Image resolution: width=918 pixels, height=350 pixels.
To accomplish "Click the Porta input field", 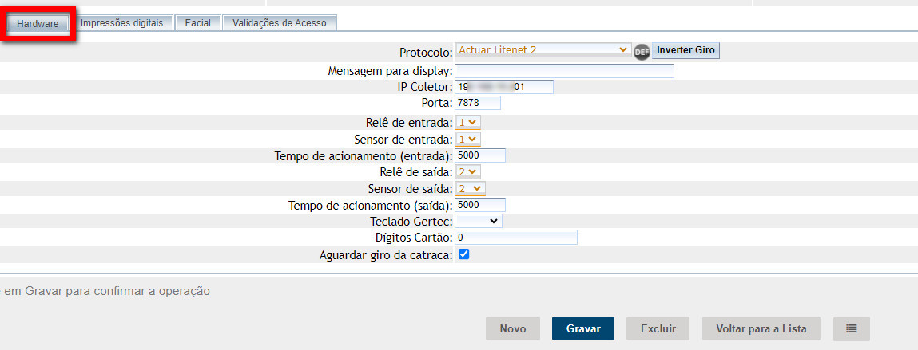I will click(x=477, y=103).
